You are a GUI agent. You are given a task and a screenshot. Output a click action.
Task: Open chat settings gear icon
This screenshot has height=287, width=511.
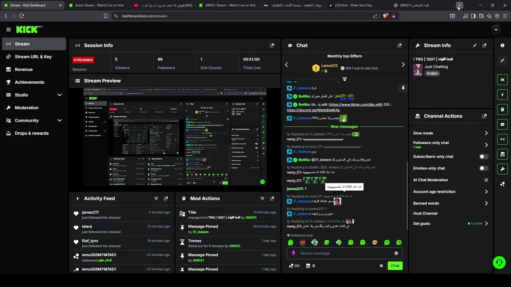tap(381, 266)
